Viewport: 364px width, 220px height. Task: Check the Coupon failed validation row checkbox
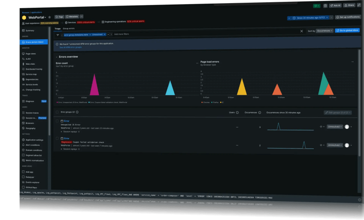click(x=57, y=138)
